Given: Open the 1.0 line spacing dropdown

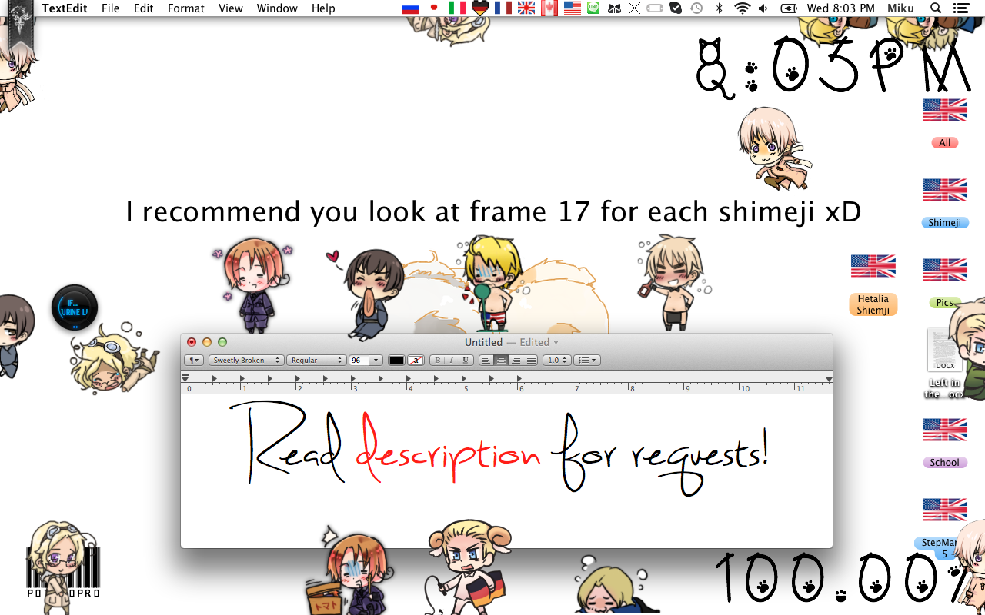Looking at the screenshot, I should click(x=556, y=360).
